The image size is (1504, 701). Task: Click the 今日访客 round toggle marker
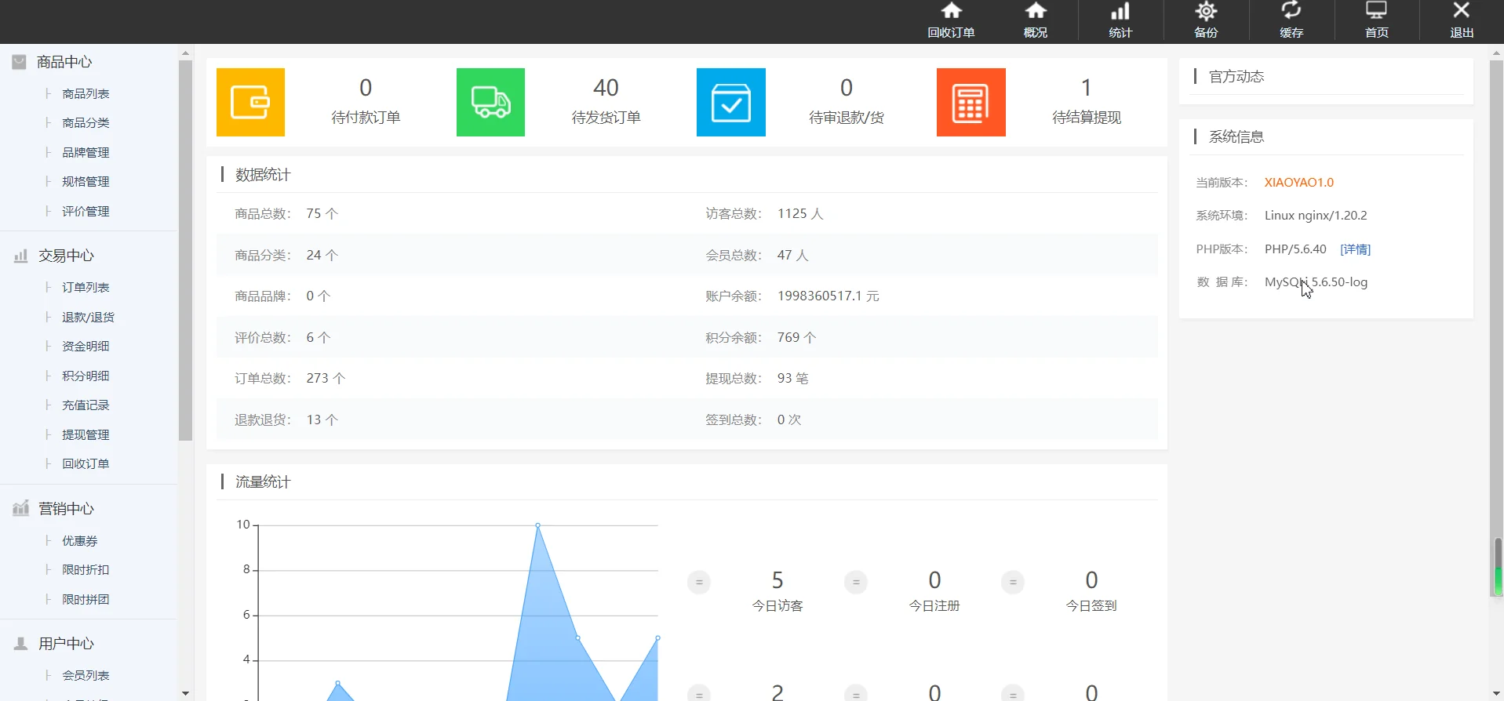(x=698, y=583)
